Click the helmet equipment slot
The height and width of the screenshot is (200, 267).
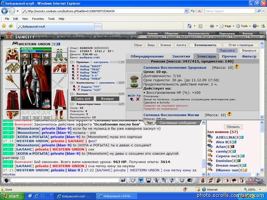[x=12, y=55]
